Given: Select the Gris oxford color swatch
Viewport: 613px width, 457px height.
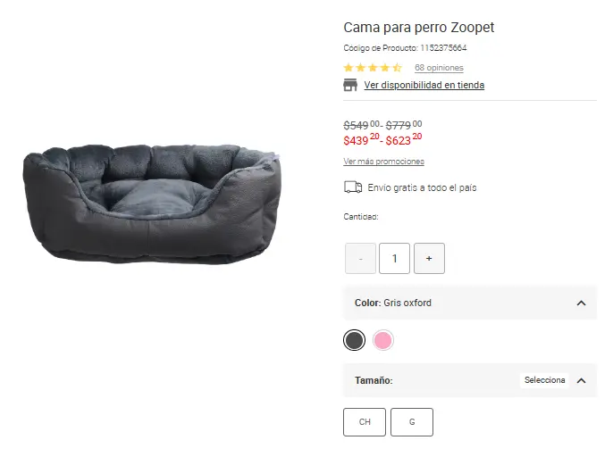Looking at the screenshot, I should [355, 340].
